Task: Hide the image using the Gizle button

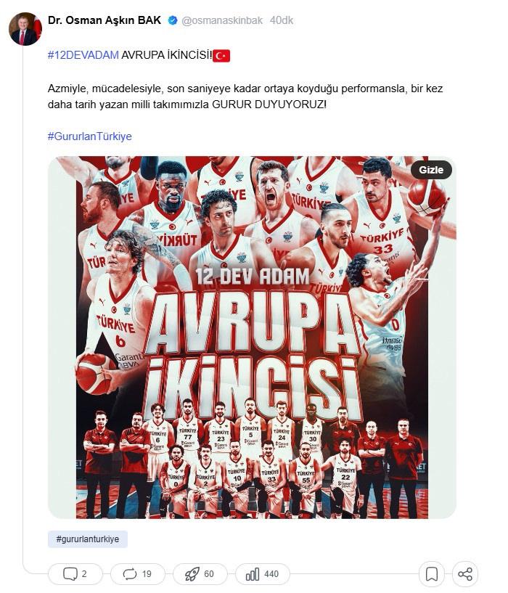Action: tap(431, 170)
